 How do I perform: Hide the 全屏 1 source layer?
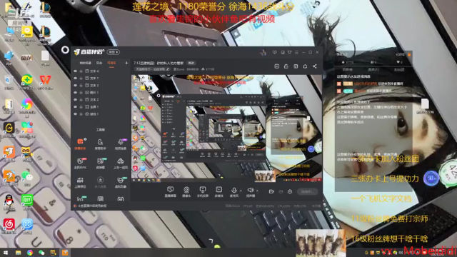point(75,107)
